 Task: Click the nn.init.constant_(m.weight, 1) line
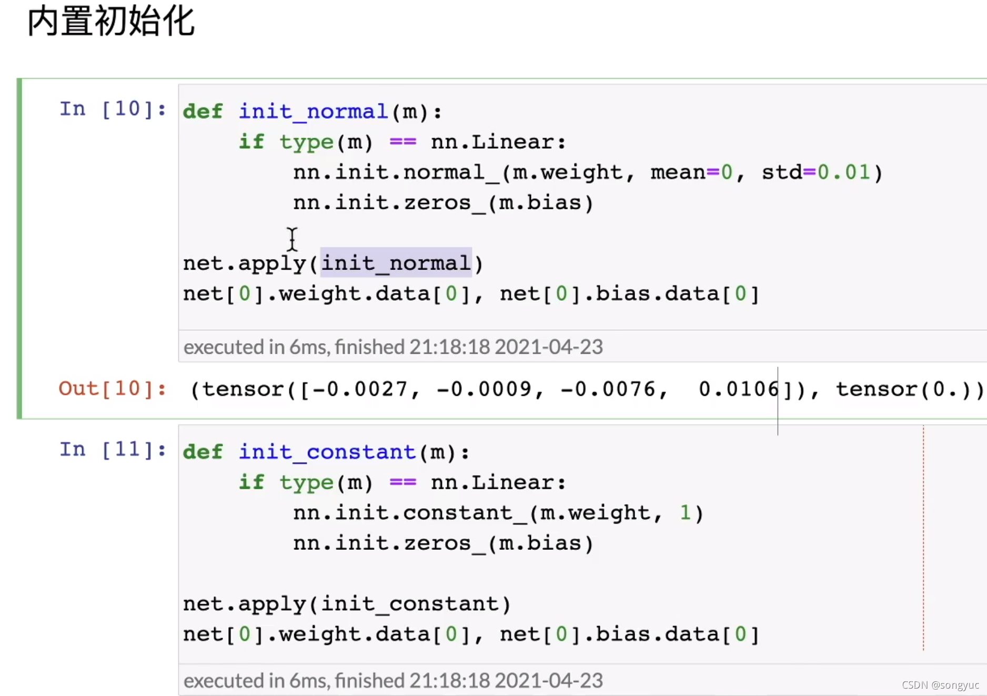click(x=498, y=513)
